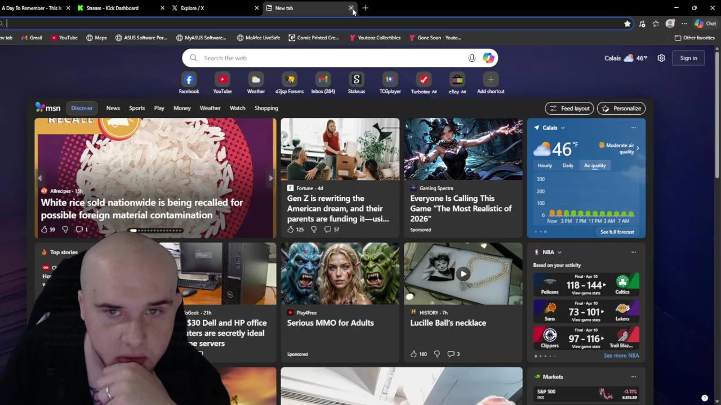Open browser settings and more menu
The width and height of the screenshot is (721, 405).
click(x=684, y=24)
